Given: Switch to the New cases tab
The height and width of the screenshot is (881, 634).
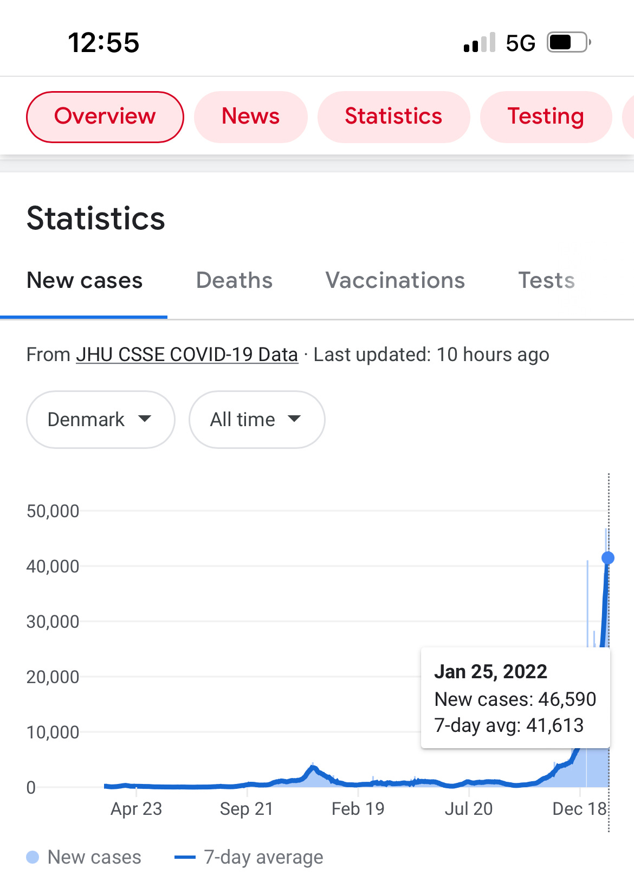Looking at the screenshot, I should [x=85, y=281].
